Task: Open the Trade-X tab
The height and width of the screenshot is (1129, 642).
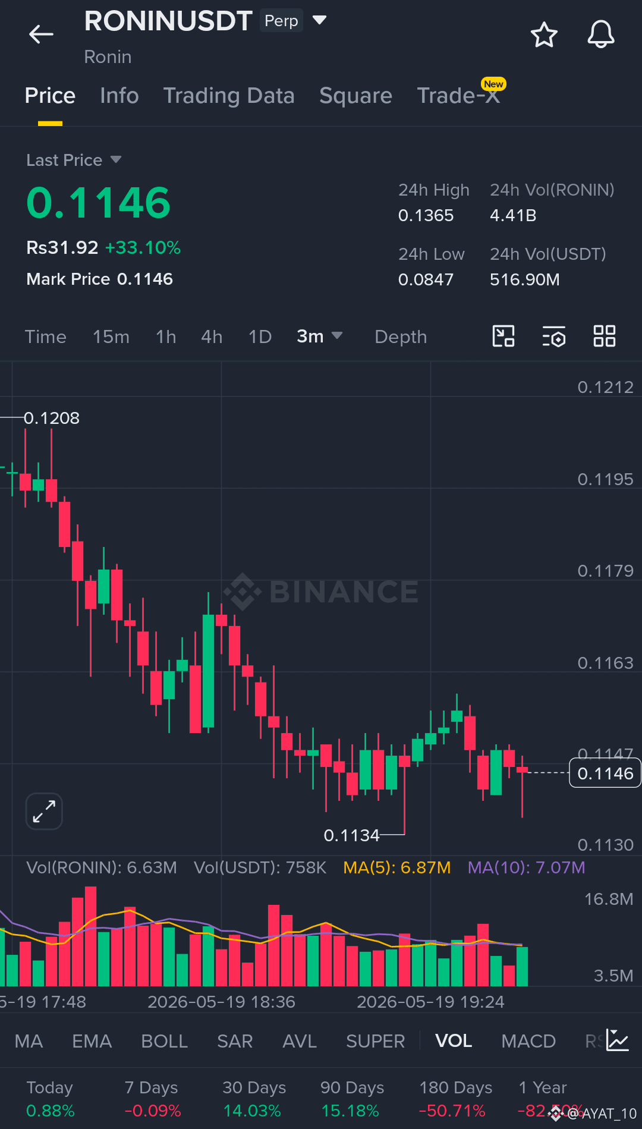Action: click(458, 96)
